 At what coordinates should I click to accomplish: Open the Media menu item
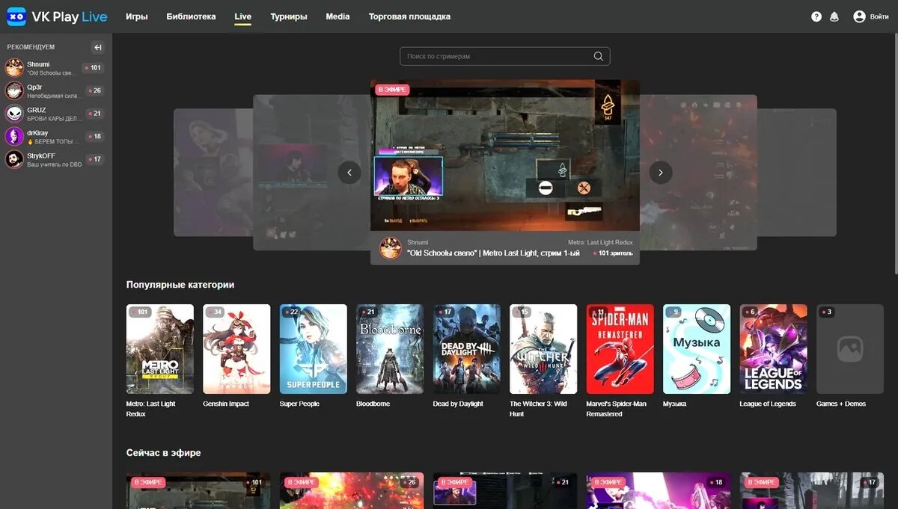coord(337,16)
